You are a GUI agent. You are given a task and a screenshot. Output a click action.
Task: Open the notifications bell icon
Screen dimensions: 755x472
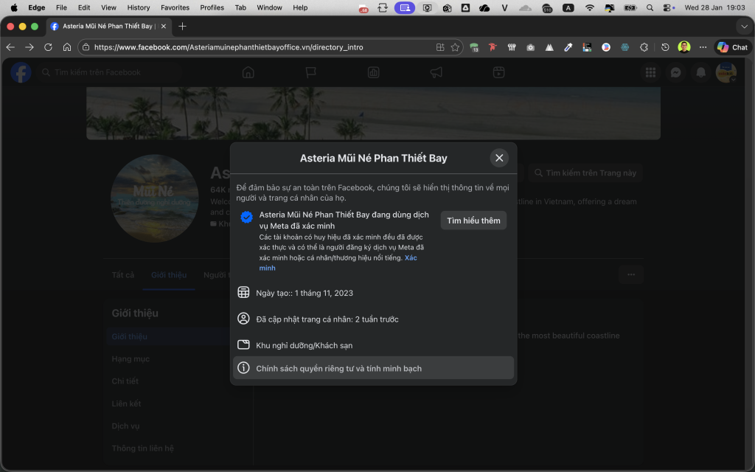[x=701, y=72]
